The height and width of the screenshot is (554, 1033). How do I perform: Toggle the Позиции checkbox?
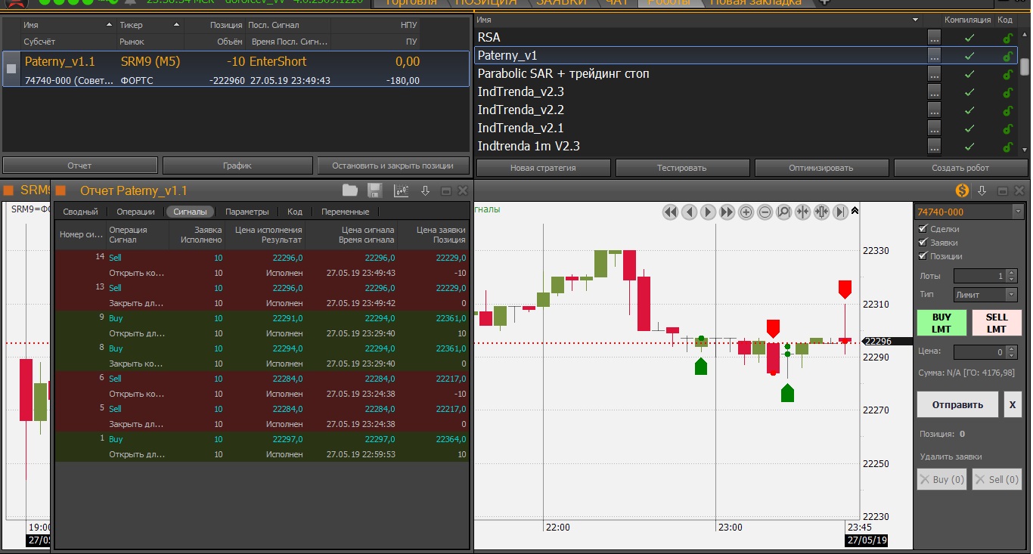(922, 256)
